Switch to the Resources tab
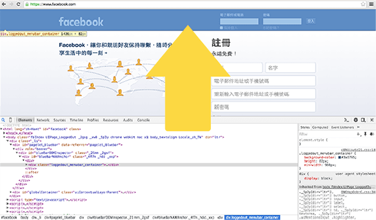Viewport: 376px width, 220px height. (x=110, y=120)
